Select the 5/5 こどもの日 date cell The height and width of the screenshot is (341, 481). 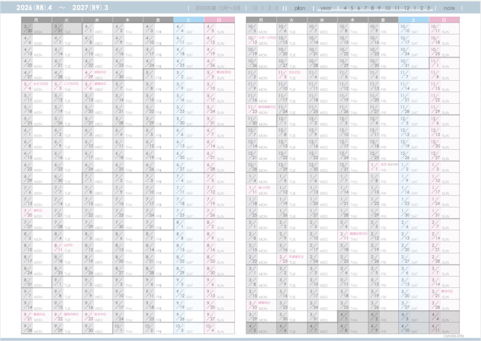tap(67, 86)
